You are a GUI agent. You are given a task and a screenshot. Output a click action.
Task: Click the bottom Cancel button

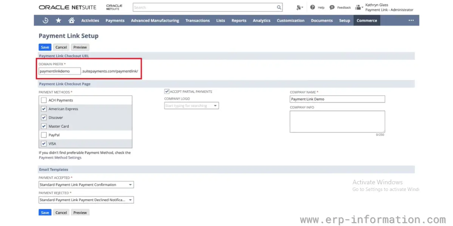pyautogui.click(x=61, y=212)
